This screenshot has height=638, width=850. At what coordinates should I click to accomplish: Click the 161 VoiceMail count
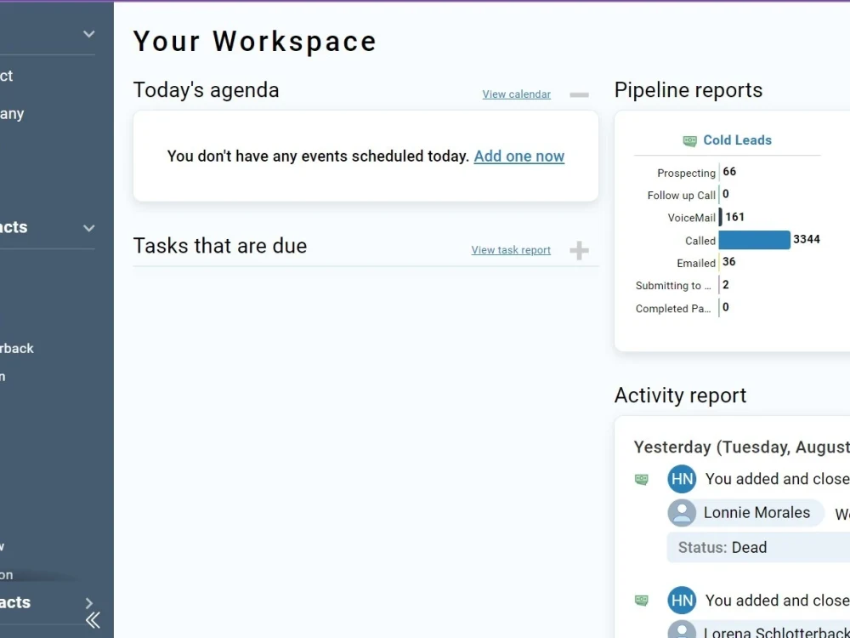(734, 217)
